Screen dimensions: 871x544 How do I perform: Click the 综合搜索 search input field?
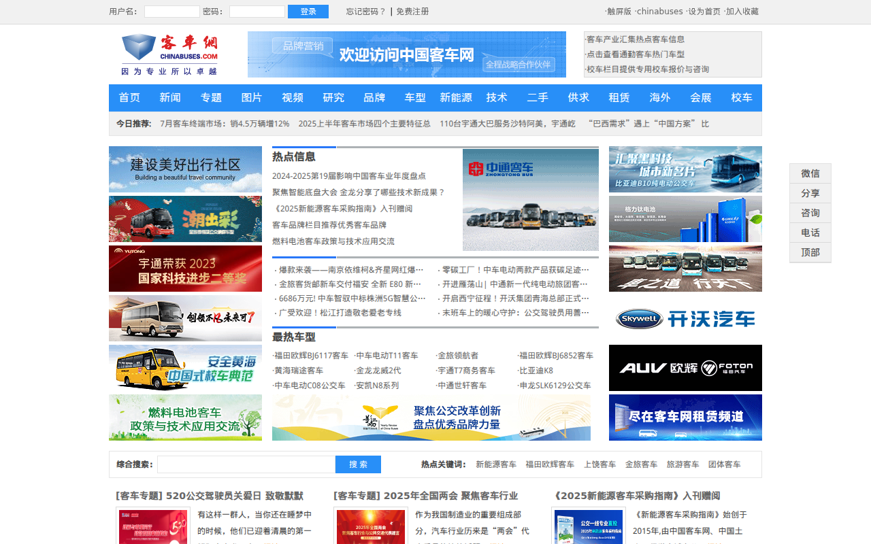[x=246, y=464]
